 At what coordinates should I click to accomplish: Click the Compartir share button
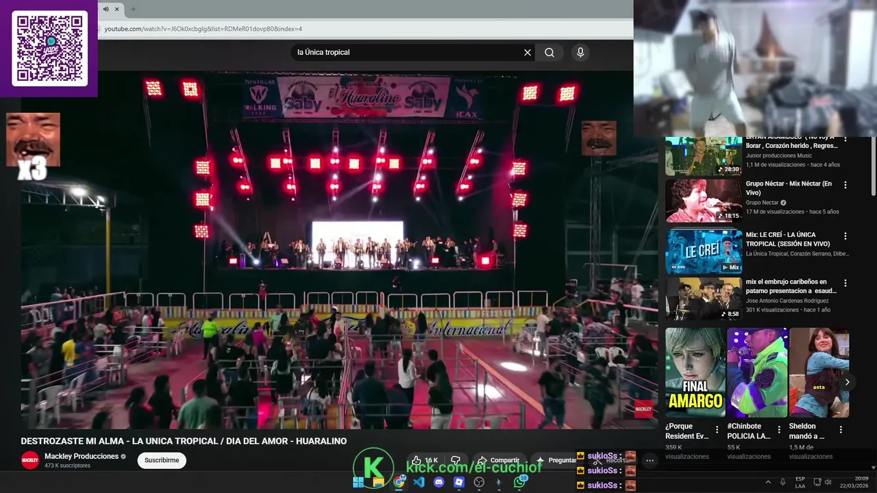coord(498,460)
